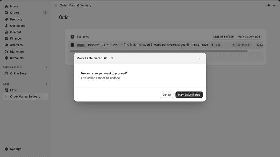This screenshot has width=280, height=157.
Task: Click the Customers person icon
Action: point(6,26)
